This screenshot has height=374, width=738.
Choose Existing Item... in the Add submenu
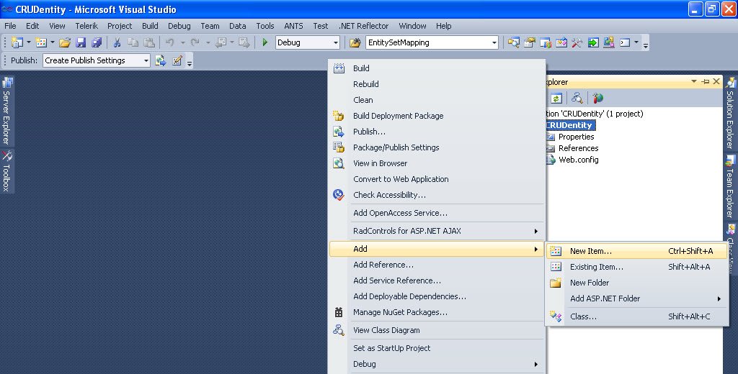(x=637, y=267)
